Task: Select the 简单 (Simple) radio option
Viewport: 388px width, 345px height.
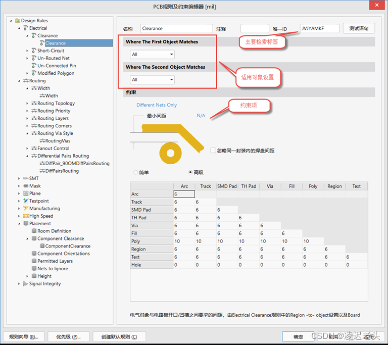Action: click(x=135, y=172)
